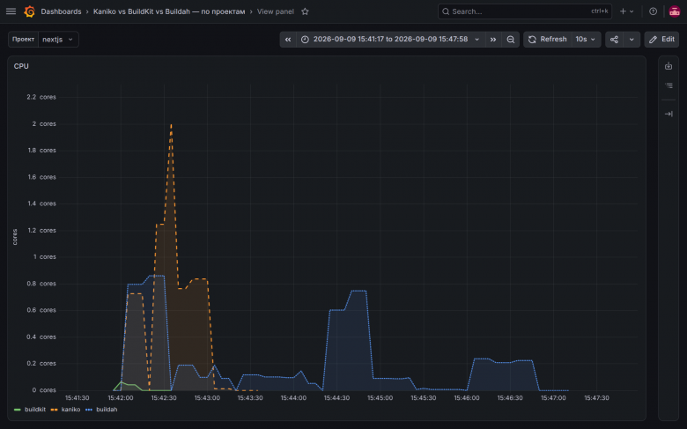687x429 pixels.
Task: Click the green buildkit legend color marker
Action: 18,410
